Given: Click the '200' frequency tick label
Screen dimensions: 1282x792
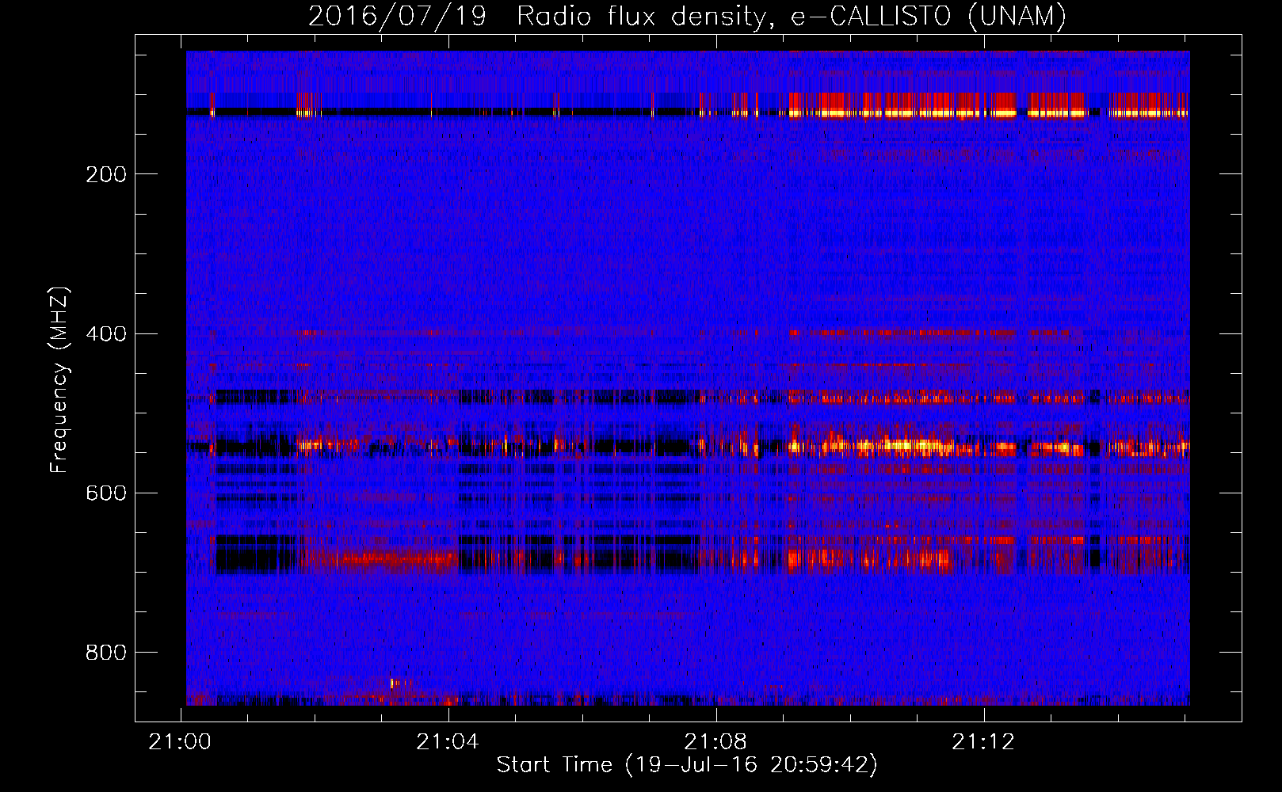Looking at the screenshot, I should point(106,174).
